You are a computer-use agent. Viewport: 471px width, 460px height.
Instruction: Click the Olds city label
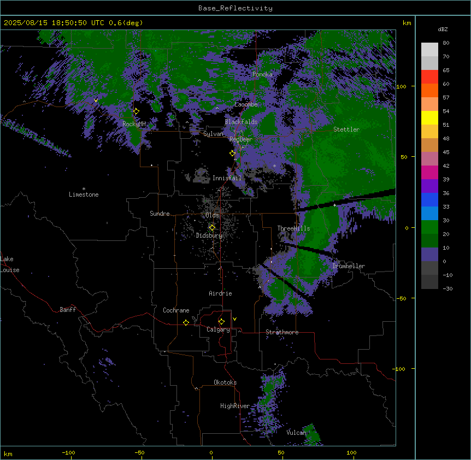tap(212, 215)
